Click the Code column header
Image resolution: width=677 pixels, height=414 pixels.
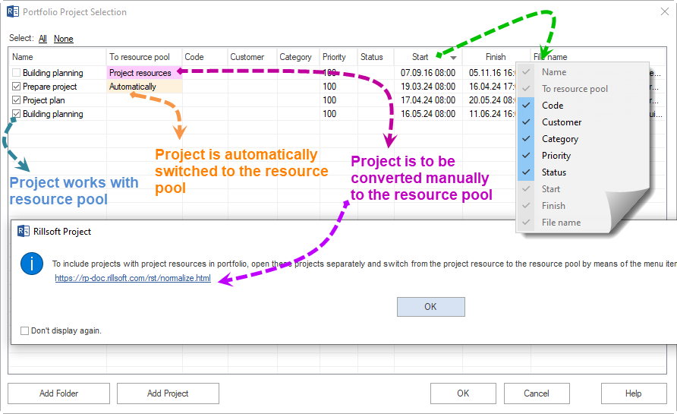tap(205, 57)
